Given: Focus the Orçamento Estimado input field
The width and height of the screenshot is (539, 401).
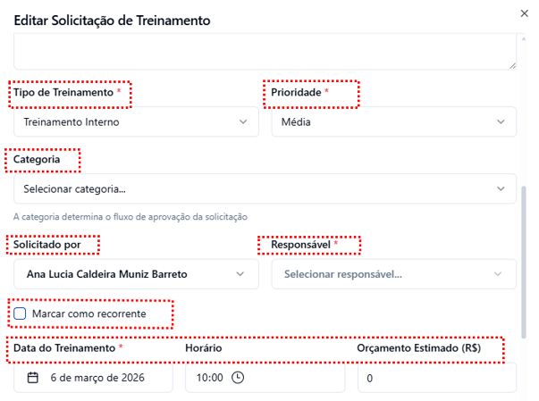Looking at the screenshot, I should coord(436,378).
